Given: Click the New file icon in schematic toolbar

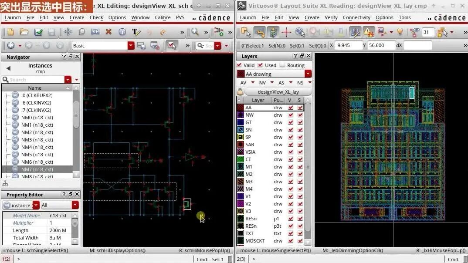Looking at the screenshot, I should (10, 32).
